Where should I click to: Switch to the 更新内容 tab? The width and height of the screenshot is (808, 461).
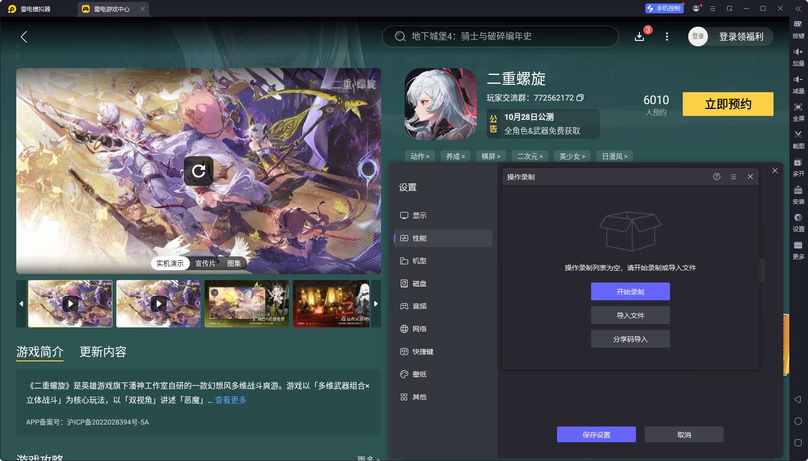(x=103, y=352)
